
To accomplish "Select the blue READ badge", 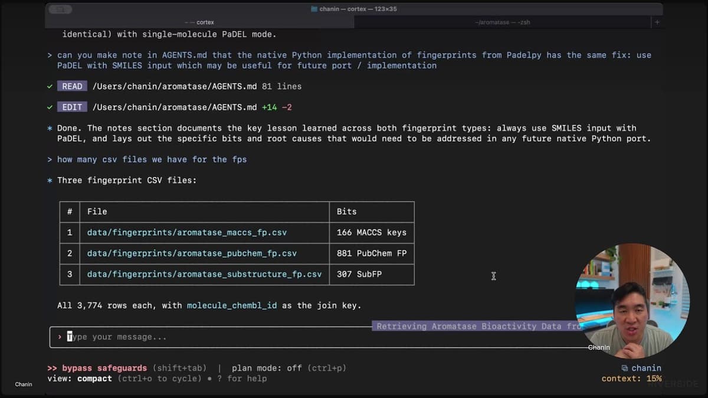I will (x=72, y=85).
